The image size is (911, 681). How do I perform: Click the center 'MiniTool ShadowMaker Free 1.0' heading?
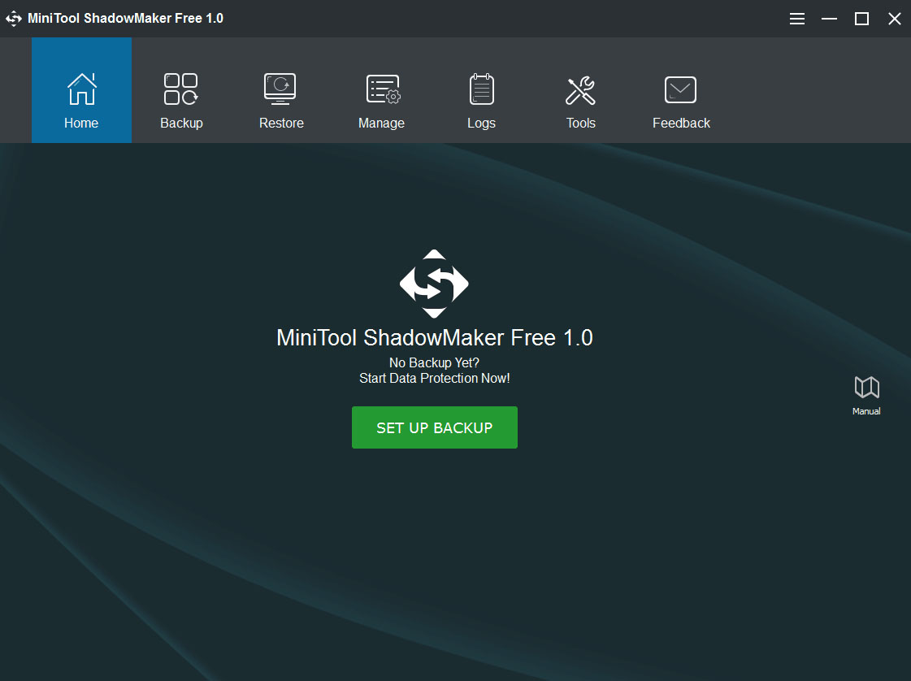point(435,337)
